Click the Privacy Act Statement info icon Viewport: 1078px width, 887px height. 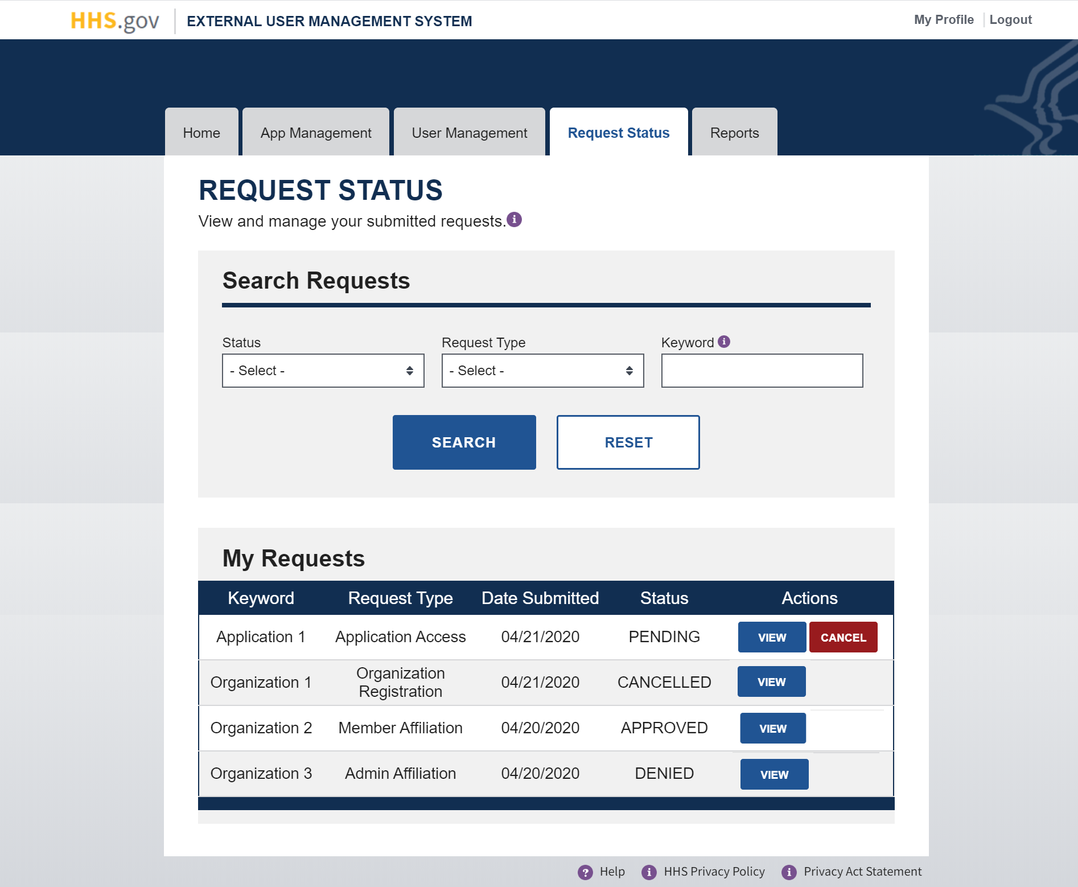(789, 871)
